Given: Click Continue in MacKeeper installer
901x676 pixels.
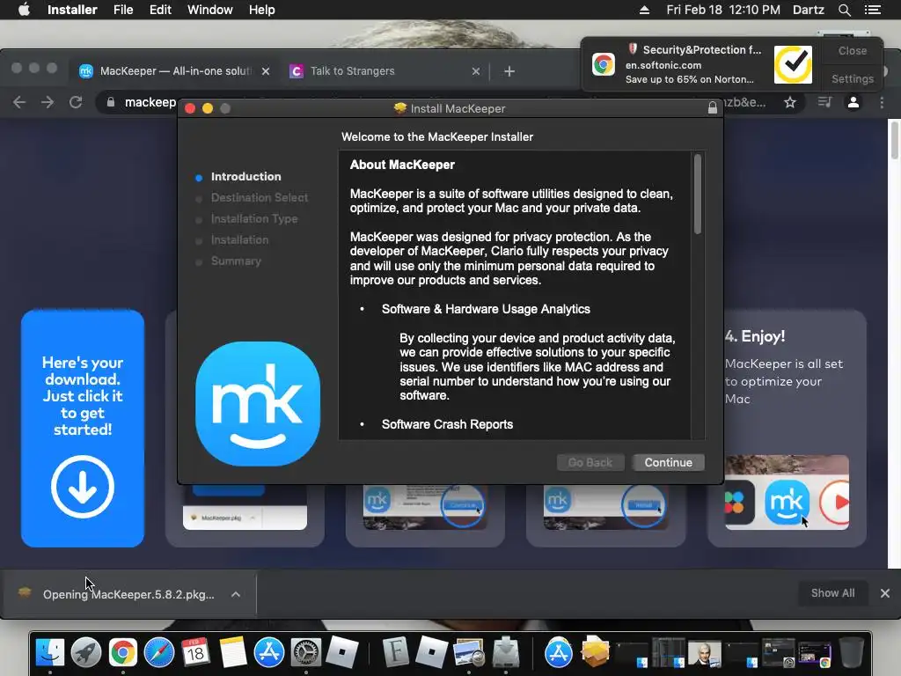Looking at the screenshot, I should pyautogui.click(x=669, y=463).
